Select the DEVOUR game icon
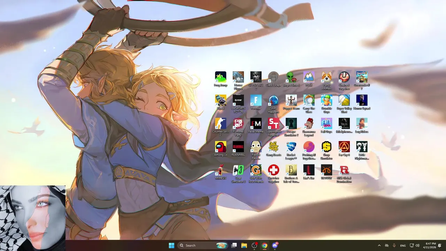This screenshot has width=446, height=251. click(x=326, y=172)
